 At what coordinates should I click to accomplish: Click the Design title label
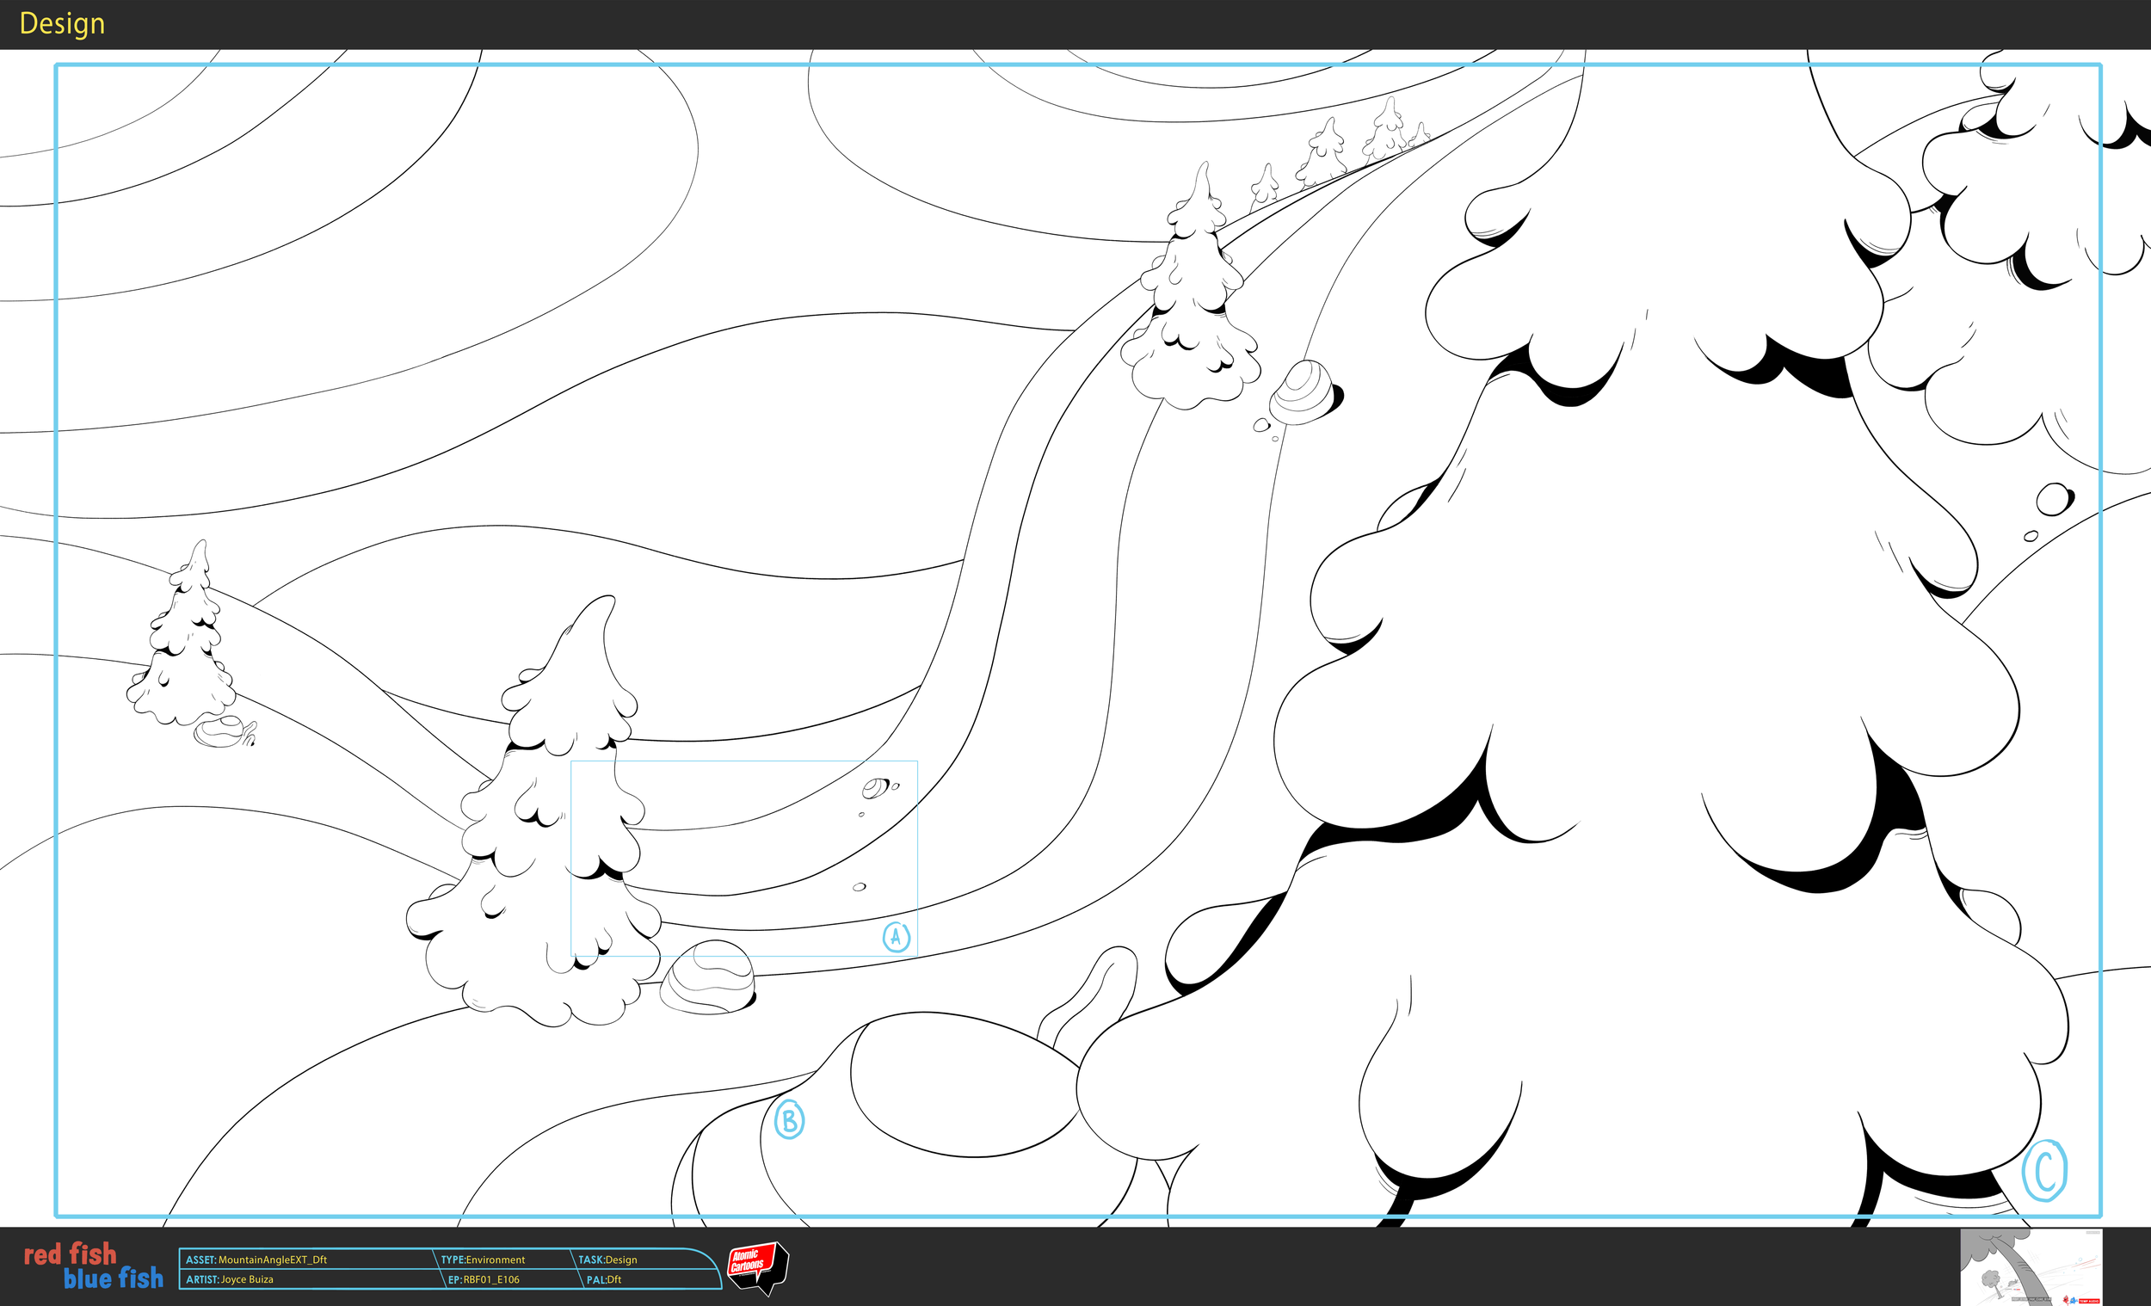point(62,23)
